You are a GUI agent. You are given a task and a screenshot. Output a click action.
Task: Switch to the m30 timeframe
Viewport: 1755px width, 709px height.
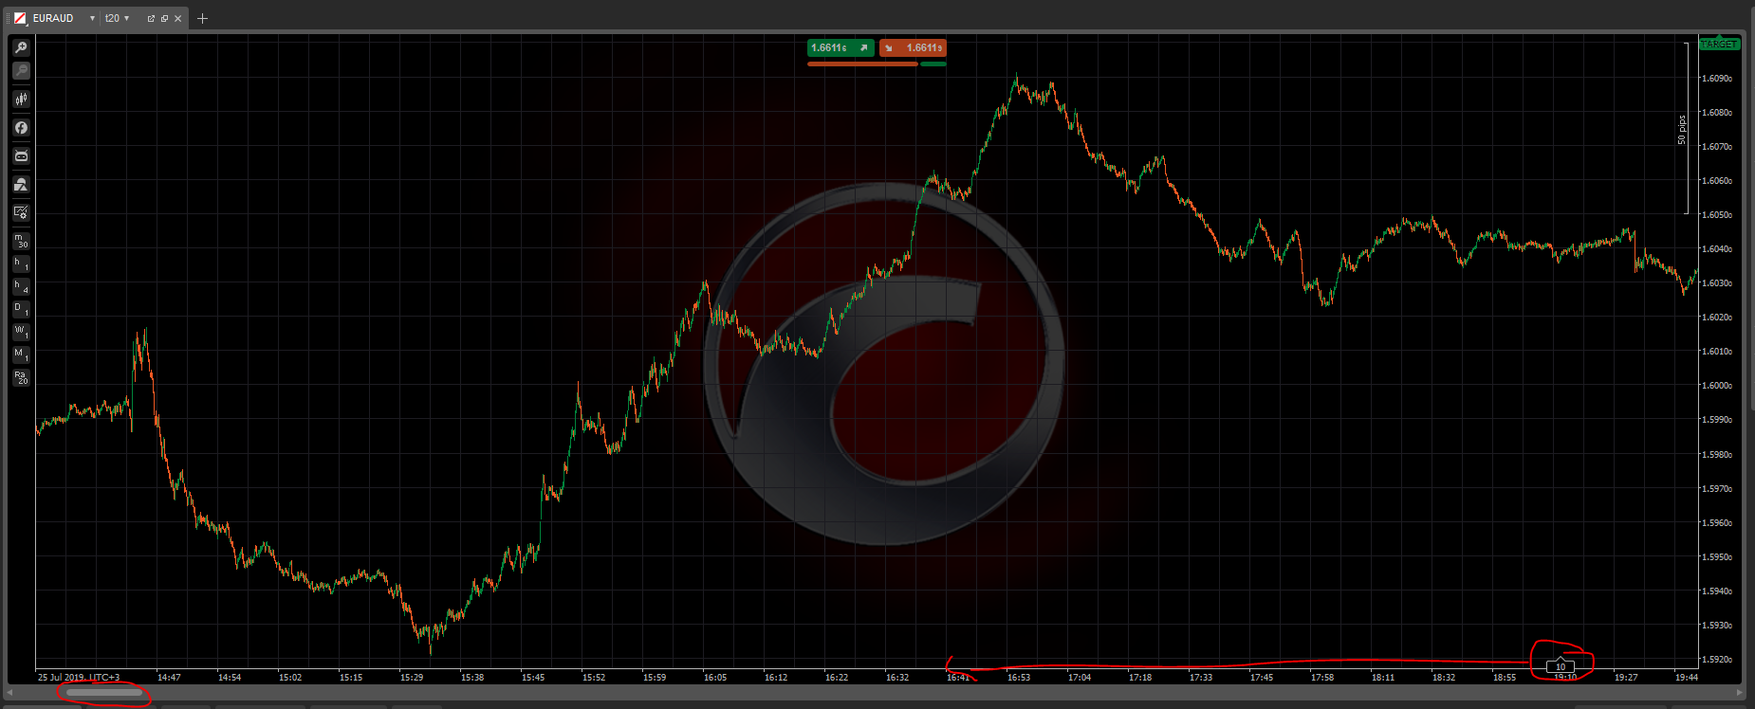(21, 241)
